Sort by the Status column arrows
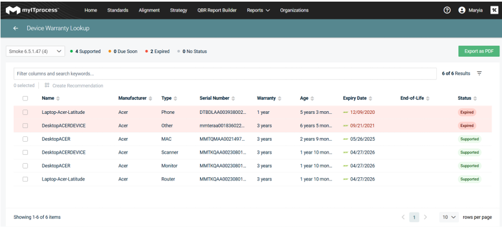 (x=475, y=98)
